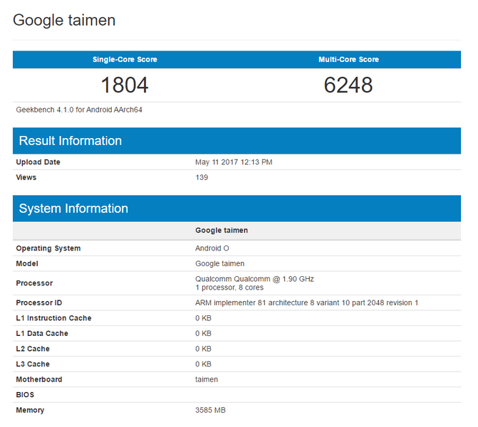The width and height of the screenshot is (478, 427).
Task: Click the Google taimen model value
Action: click(x=219, y=263)
